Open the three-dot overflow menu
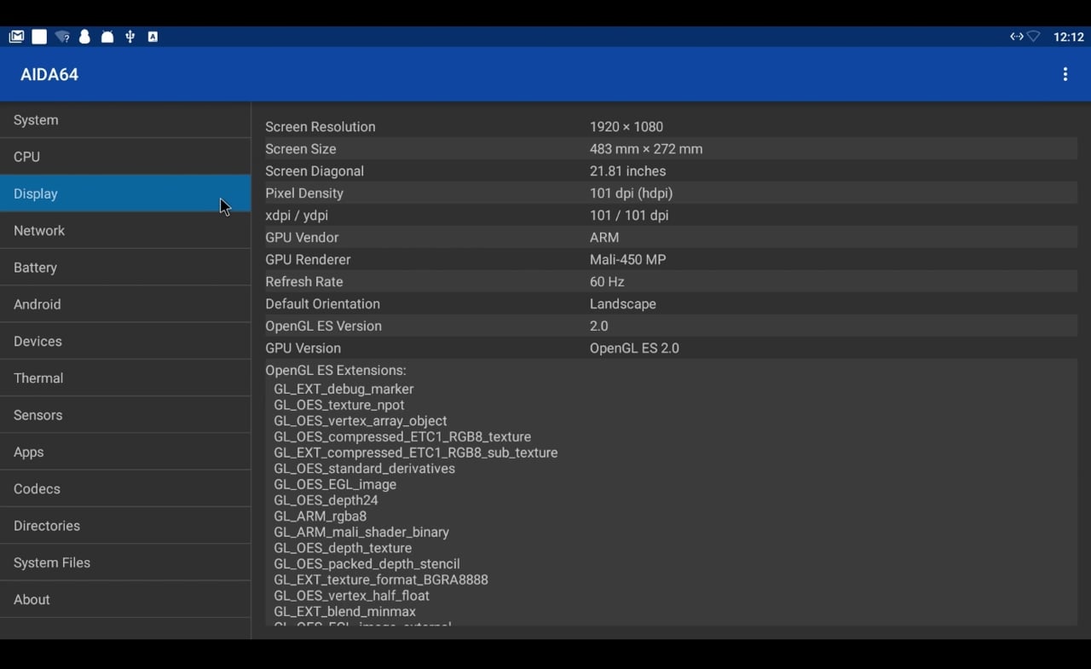 (1065, 74)
